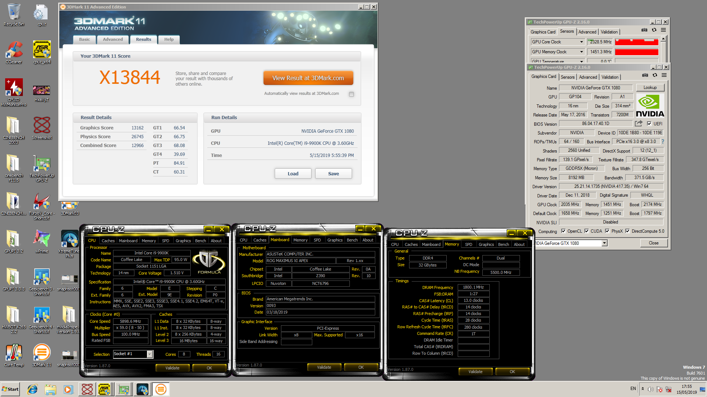Select the Geekbench 4 shortcut icon
This screenshot has height=397, width=707.
point(42,319)
